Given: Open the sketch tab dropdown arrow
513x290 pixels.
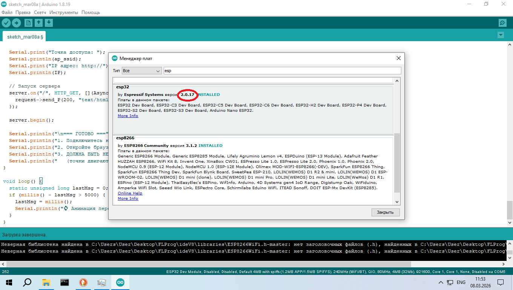Looking at the screenshot, I should [501, 35].
